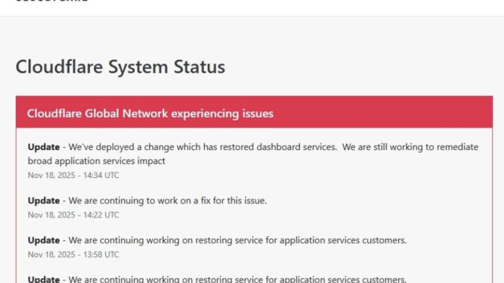Click the bold "Update" label above 14:22 UTC
This screenshot has height=283, width=504.
43,201
